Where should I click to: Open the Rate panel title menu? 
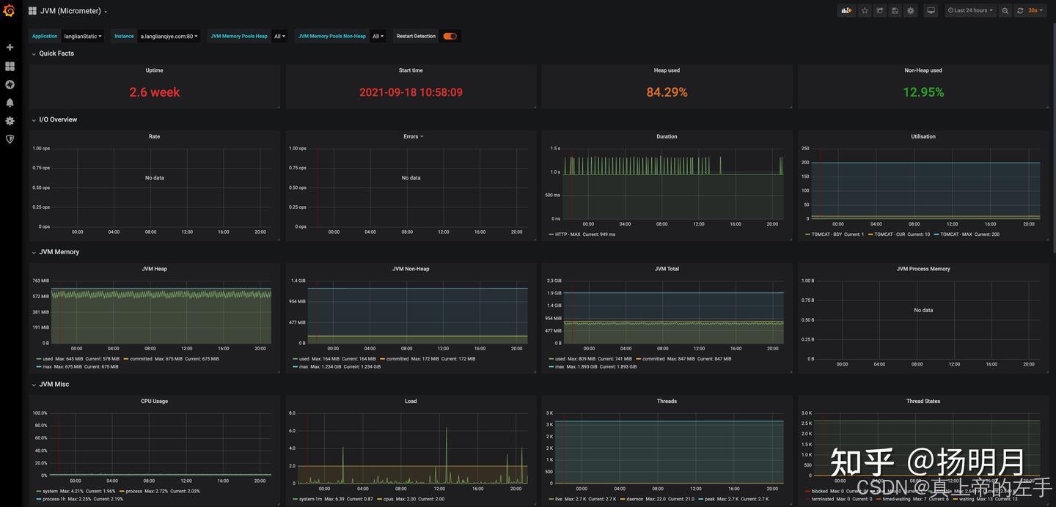tap(154, 136)
